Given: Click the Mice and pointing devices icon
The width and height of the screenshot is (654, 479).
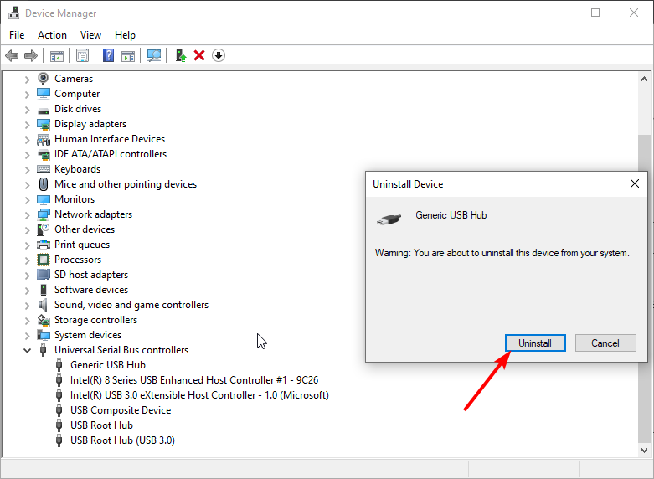Looking at the screenshot, I should coord(44,184).
